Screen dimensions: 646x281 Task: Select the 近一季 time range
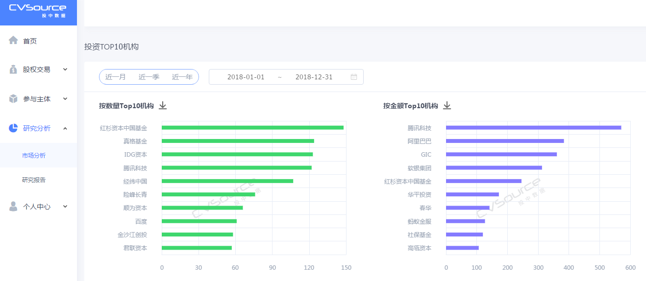[149, 77]
